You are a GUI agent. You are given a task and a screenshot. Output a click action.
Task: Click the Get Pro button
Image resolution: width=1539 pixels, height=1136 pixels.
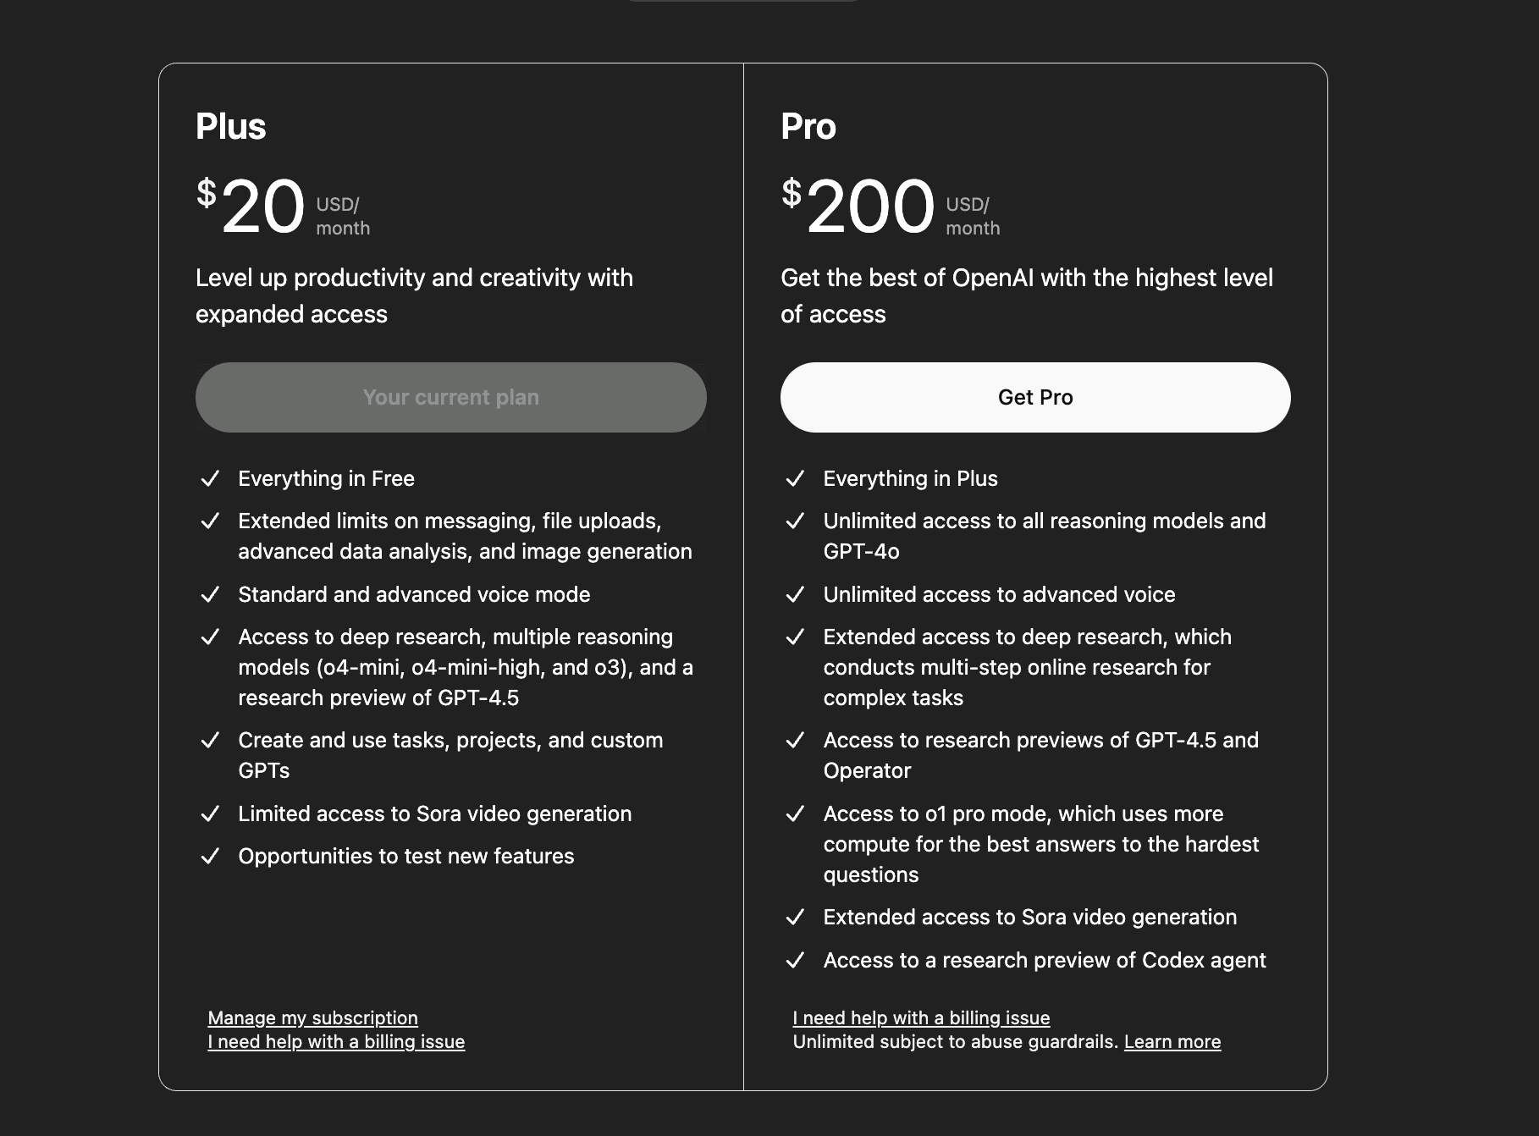point(1034,397)
